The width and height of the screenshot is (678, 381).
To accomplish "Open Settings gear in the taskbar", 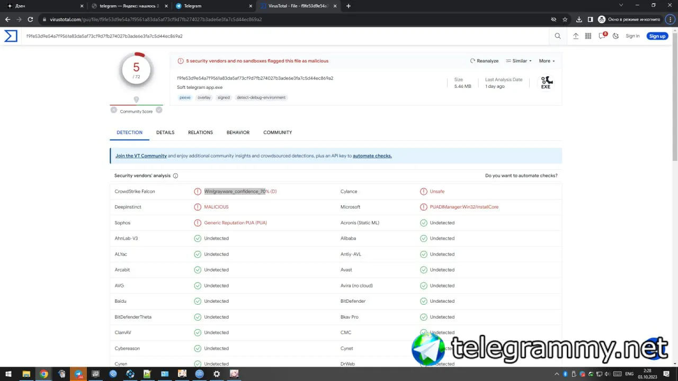I will click(x=217, y=374).
